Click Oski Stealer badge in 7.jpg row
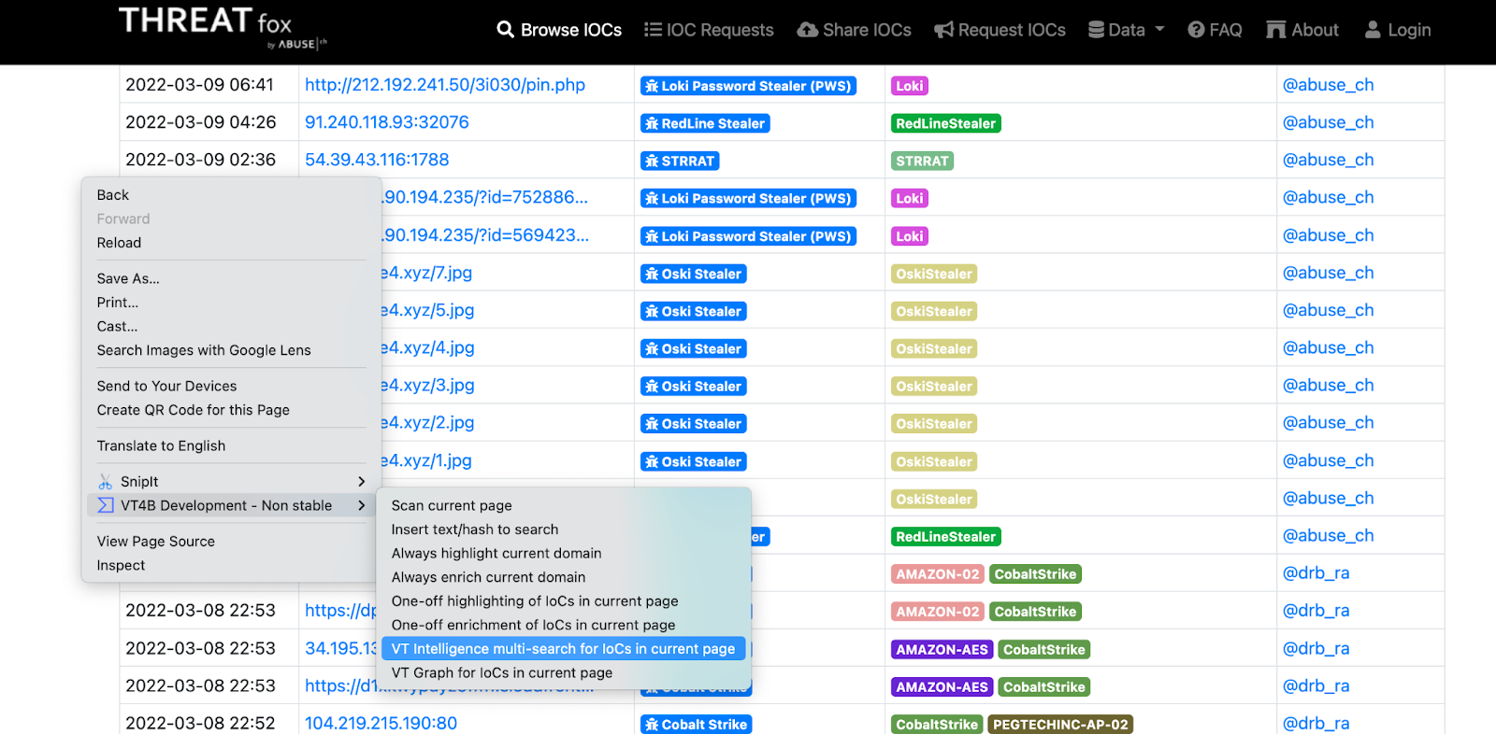Image resolution: width=1496 pixels, height=734 pixels. pyautogui.click(x=694, y=274)
